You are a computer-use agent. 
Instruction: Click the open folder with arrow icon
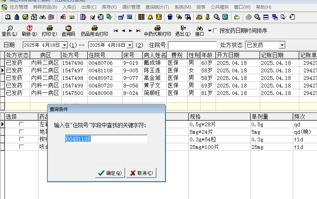[x=237, y=17]
